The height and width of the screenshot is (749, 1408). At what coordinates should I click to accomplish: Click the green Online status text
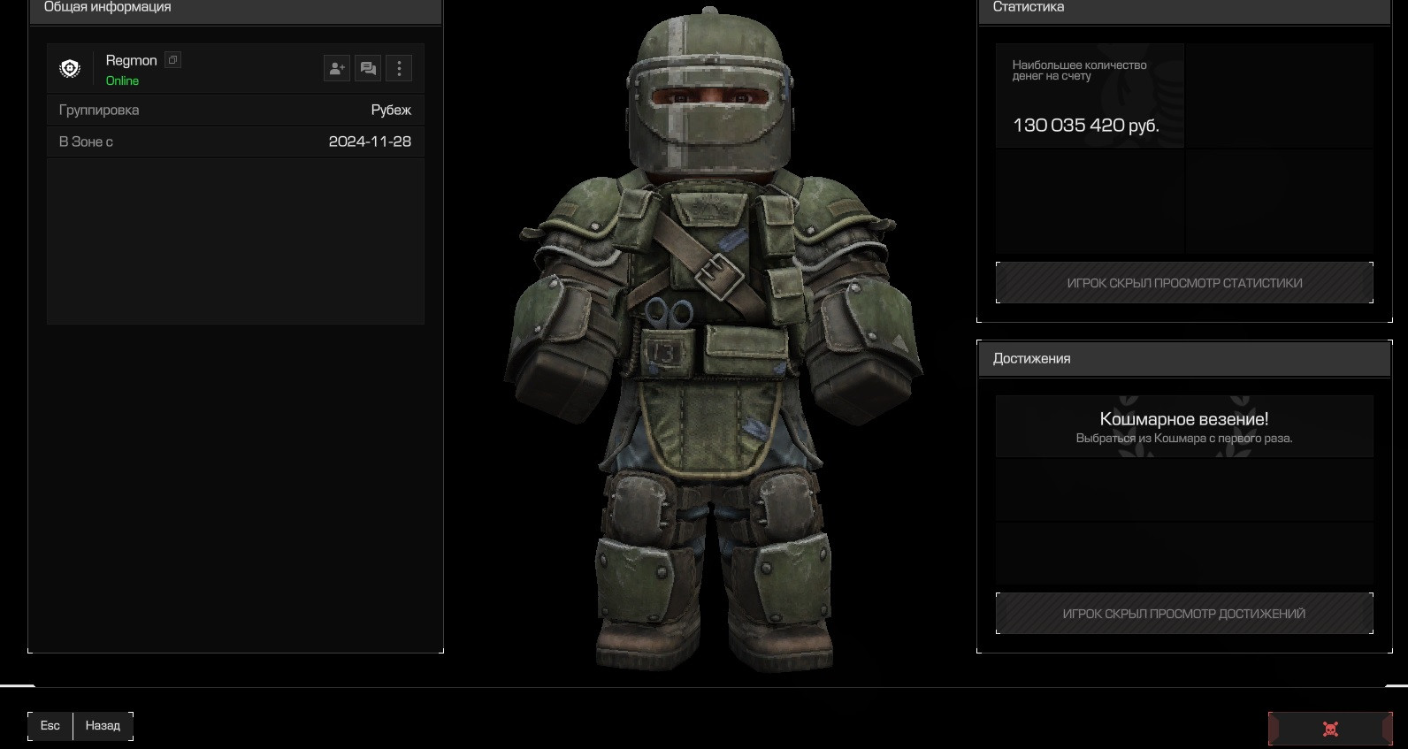coord(122,80)
